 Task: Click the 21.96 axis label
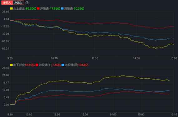point(6,75)
